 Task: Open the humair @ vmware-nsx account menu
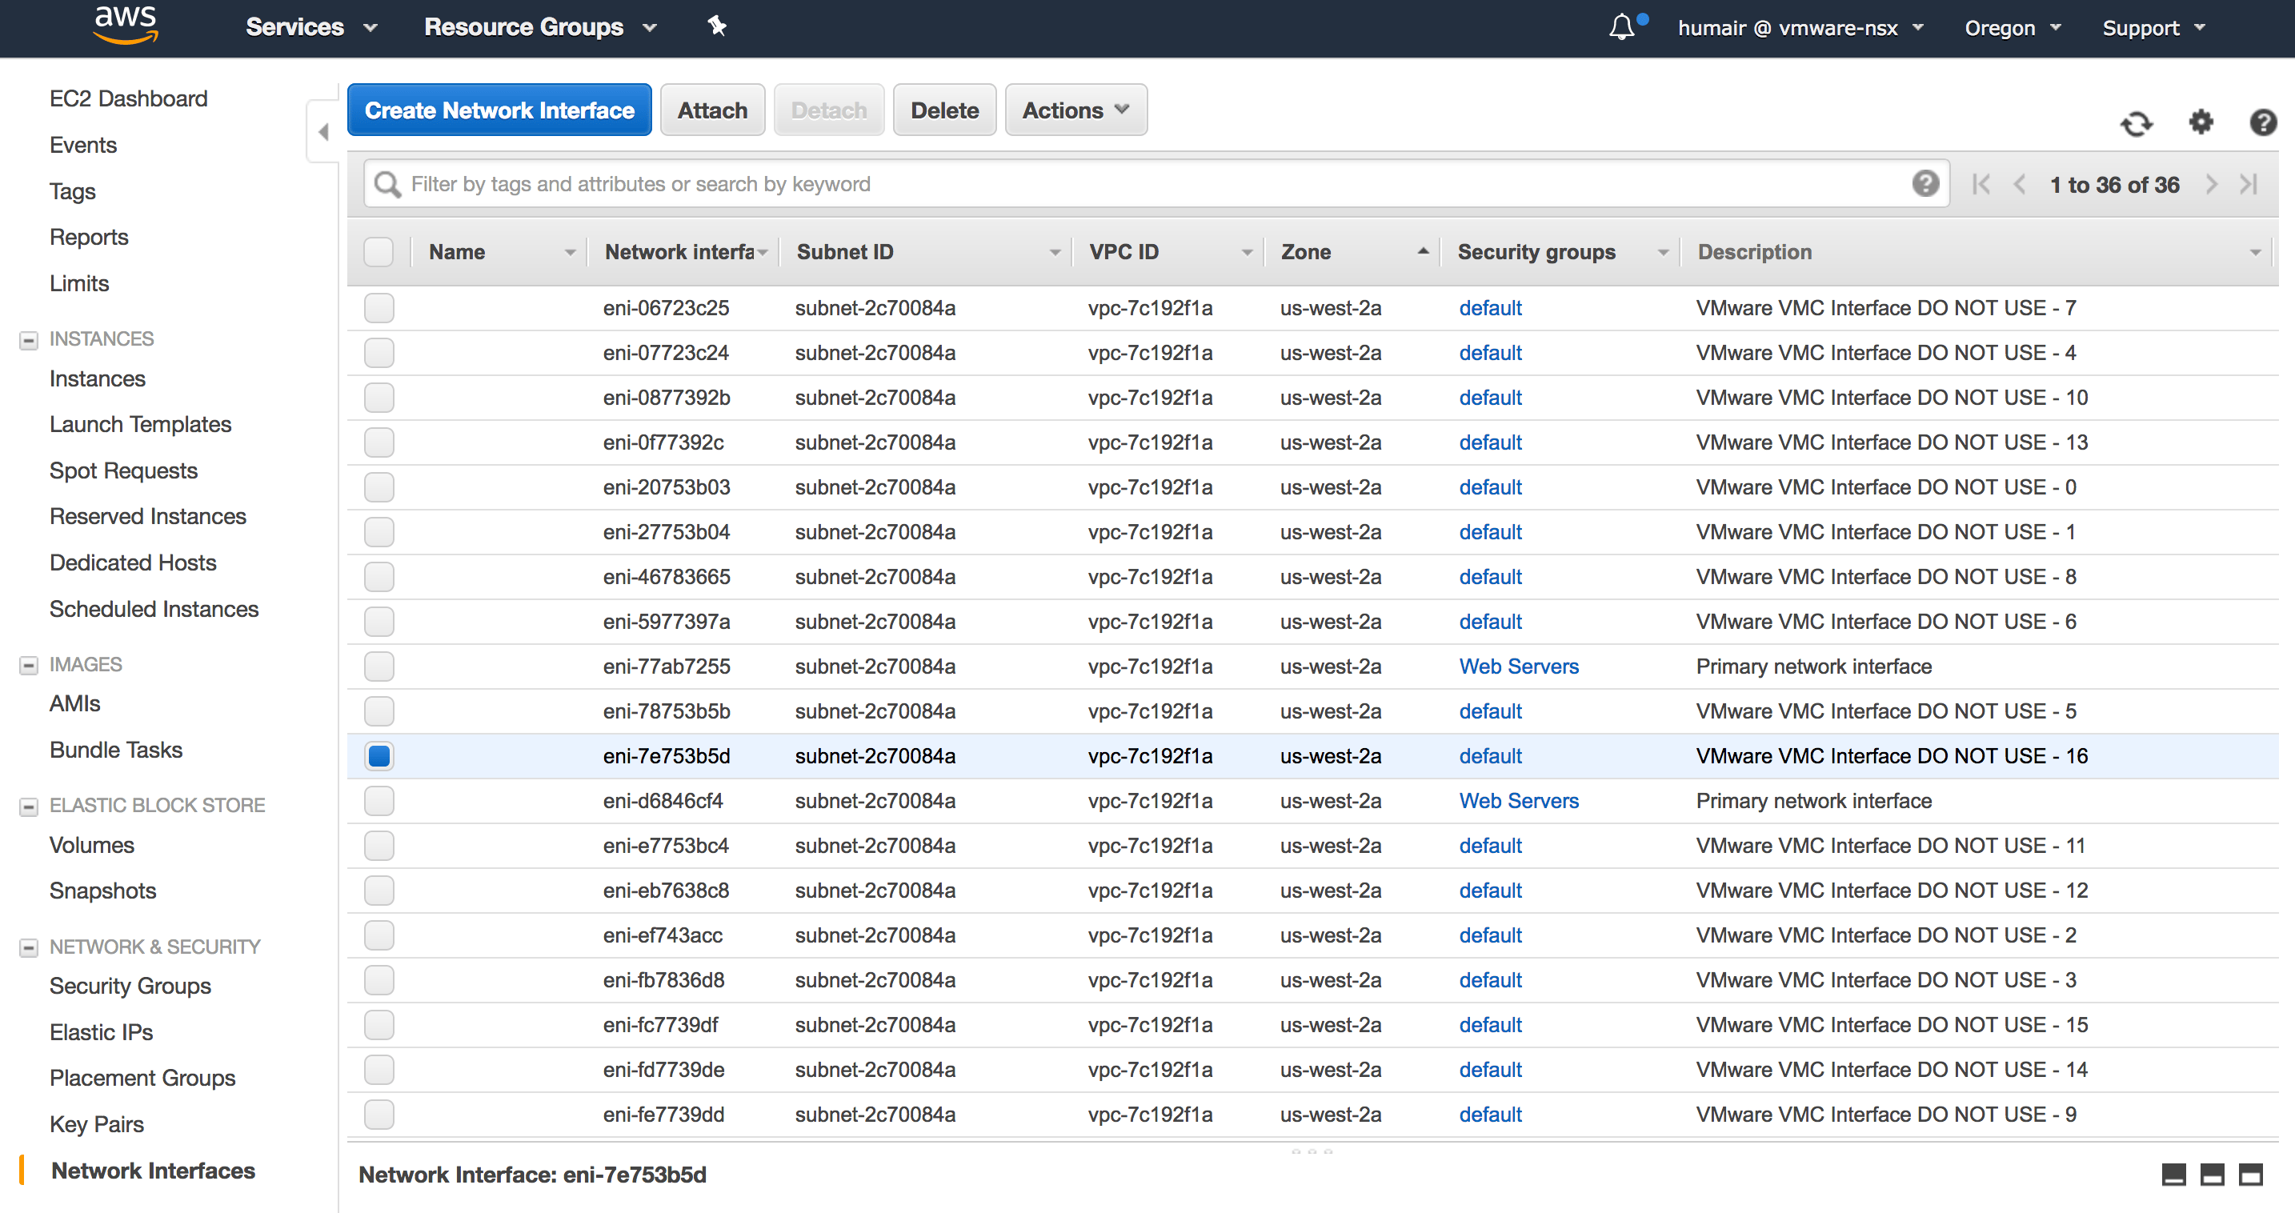[x=1800, y=28]
